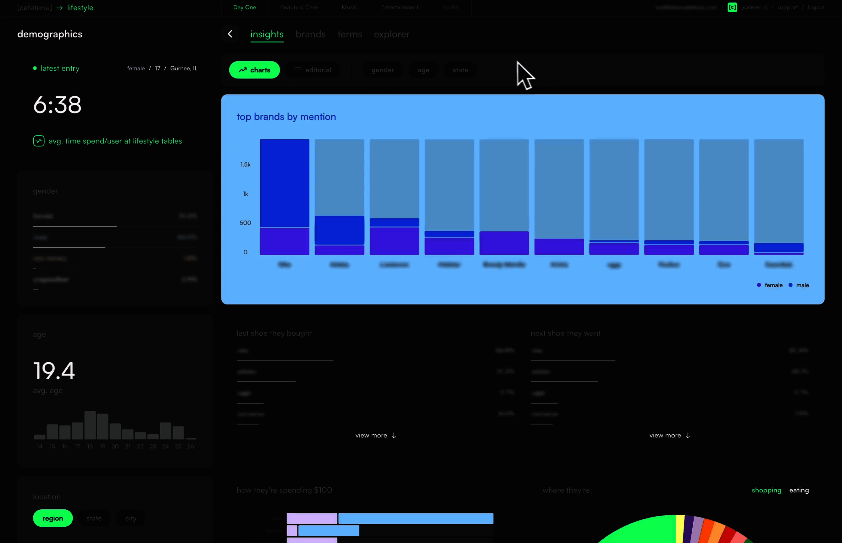Click the blue spending bar segment
Image resolution: width=842 pixels, height=543 pixels.
[416, 518]
